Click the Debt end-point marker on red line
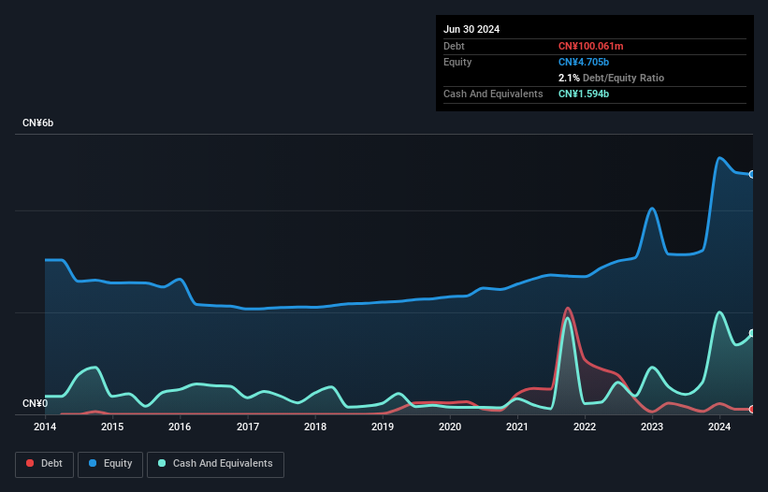 [x=752, y=409]
